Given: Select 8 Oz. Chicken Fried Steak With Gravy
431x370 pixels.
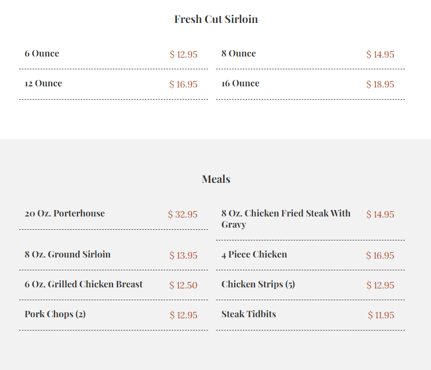Looking at the screenshot, I should 286,219.
